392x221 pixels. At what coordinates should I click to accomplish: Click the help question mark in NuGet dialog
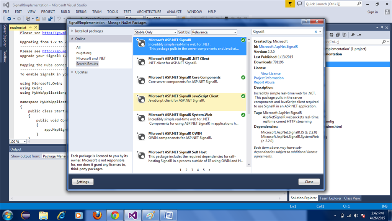click(x=306, y=21)
